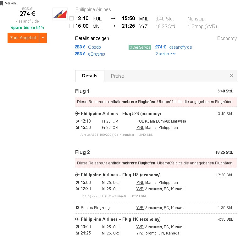The image size is (238, 237).
Task: Select the Details tab
Action: [90, 76]
